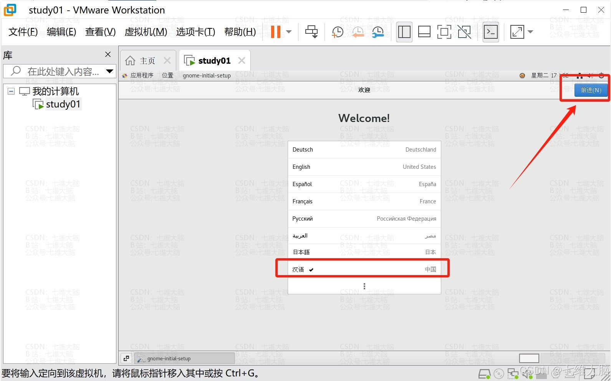The height and width of the screenshot is (381, 611).
Task: Open the stretch display options dropdown arrow
Action: (530, 31)
